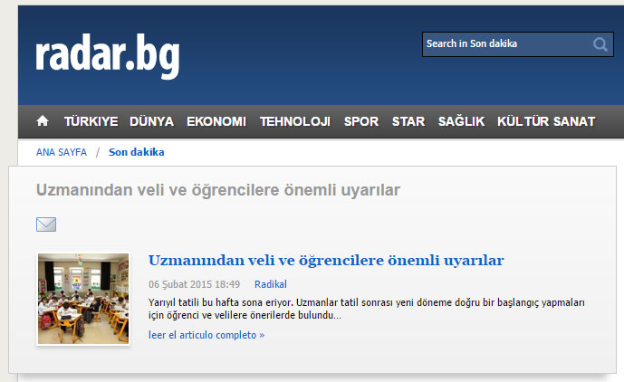Follow the Son dakika breadcrumb link
The width and height of the screenshot is (624, 382).
coord(137,152)
